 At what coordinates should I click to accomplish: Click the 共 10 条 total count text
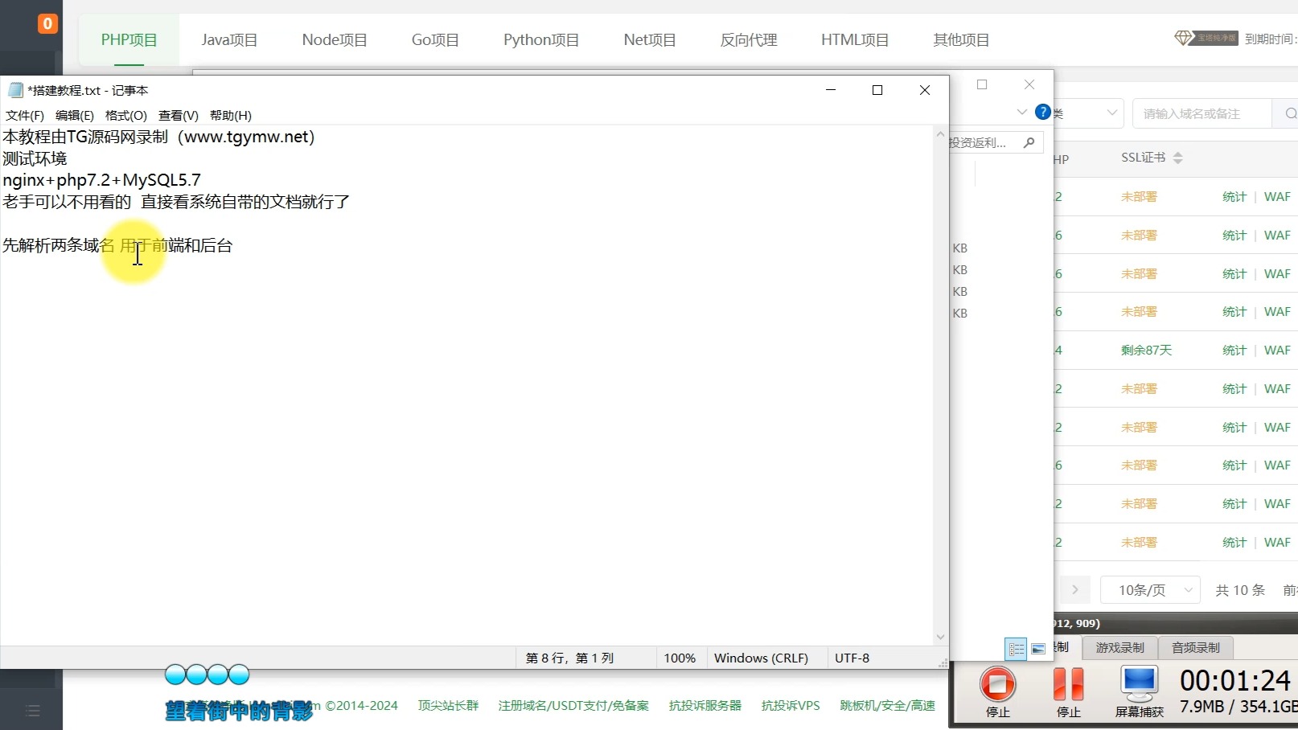[x=1240, y=590]
